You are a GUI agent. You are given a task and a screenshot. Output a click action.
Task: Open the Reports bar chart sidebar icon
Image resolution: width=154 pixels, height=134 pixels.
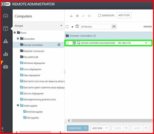point(6,54)
